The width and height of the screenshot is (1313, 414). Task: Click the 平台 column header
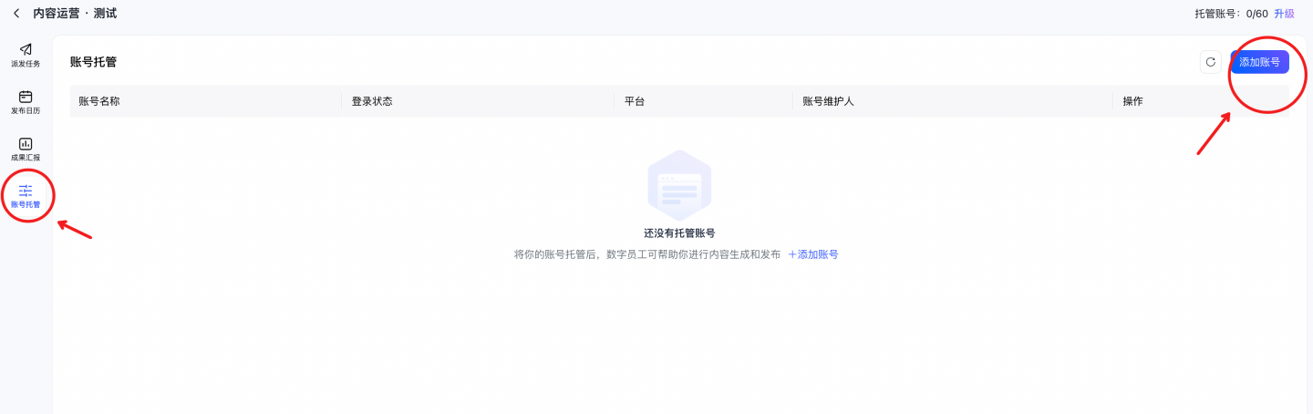coord(635,101)
